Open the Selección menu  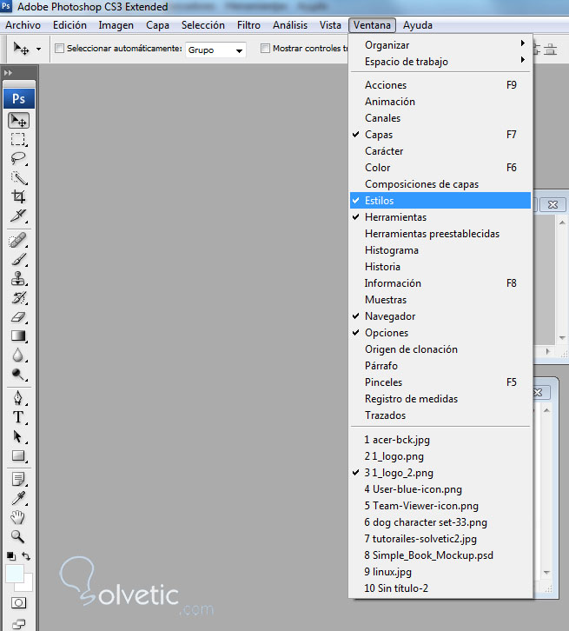[x=202, y=25]
